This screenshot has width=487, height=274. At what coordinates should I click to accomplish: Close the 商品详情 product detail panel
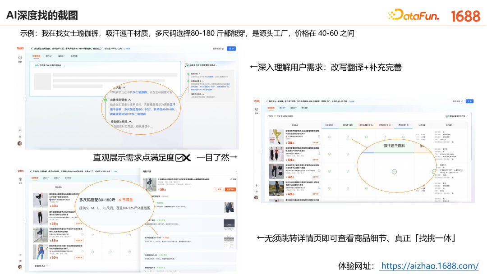(x=236, y=171)
